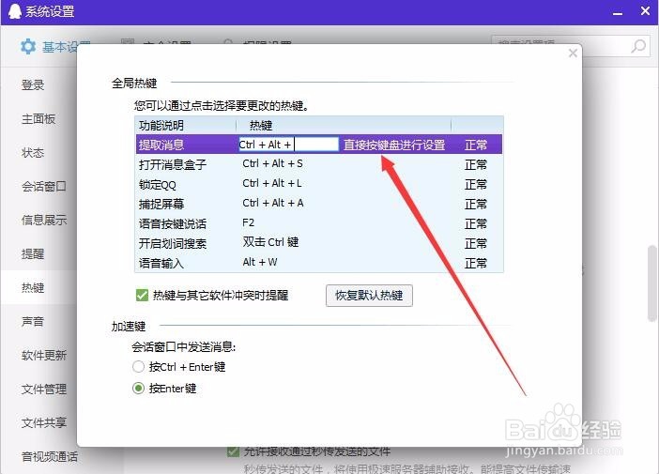Toggle 热键与其它软件冲突时提醒 checkbox

pyautogui.click(x=142, y=295)
